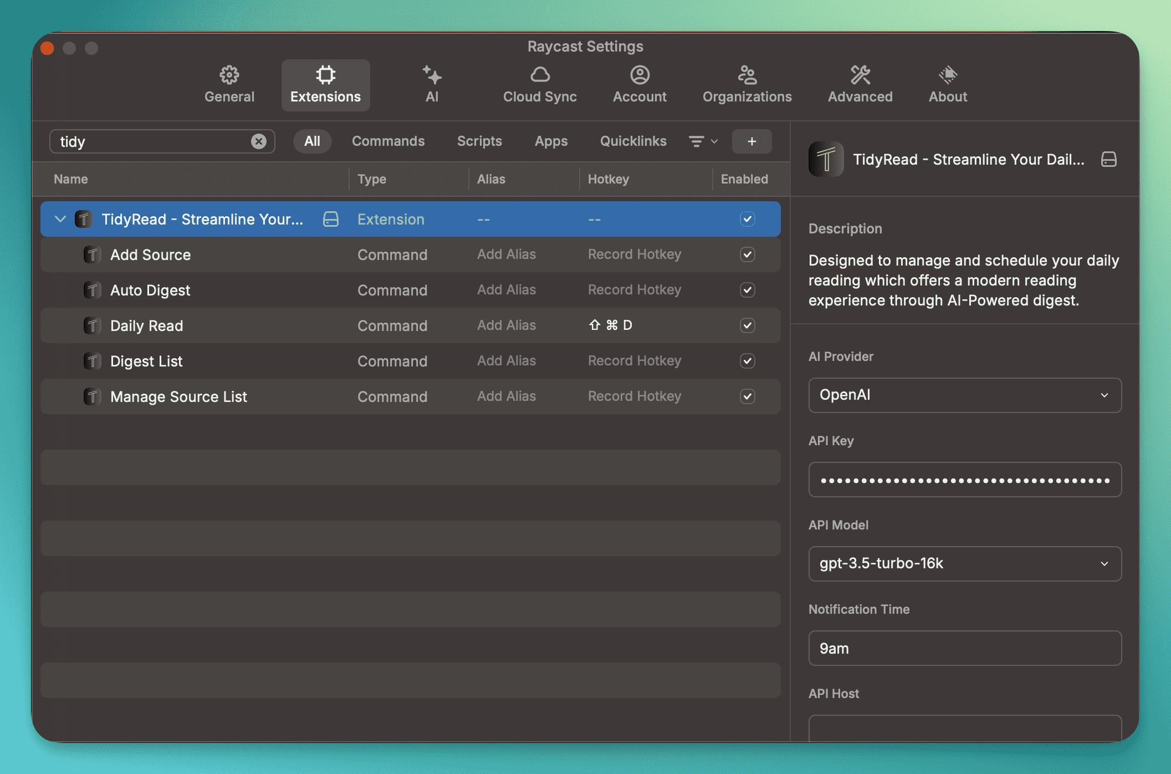Viewport: 1171px width, 774px height.
Task: Toggle the Daily Read enabled checkbox
Action: coord(746,325)
